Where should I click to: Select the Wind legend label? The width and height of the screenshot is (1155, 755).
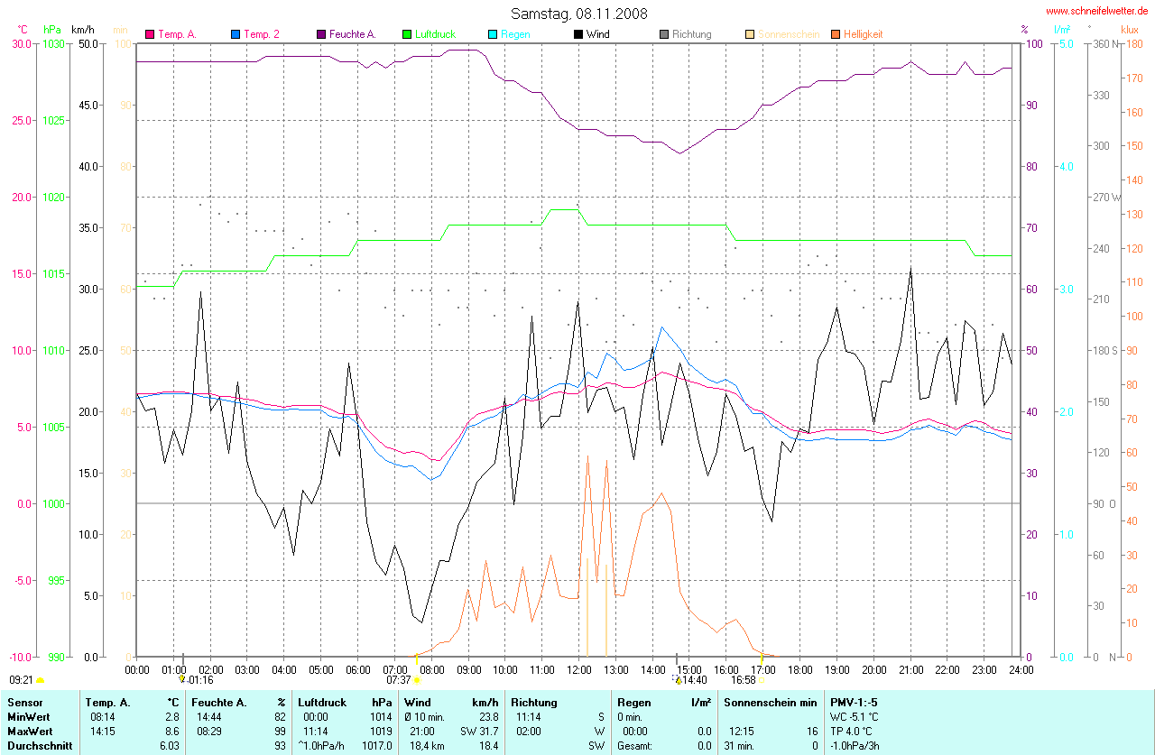coord(598,34)
